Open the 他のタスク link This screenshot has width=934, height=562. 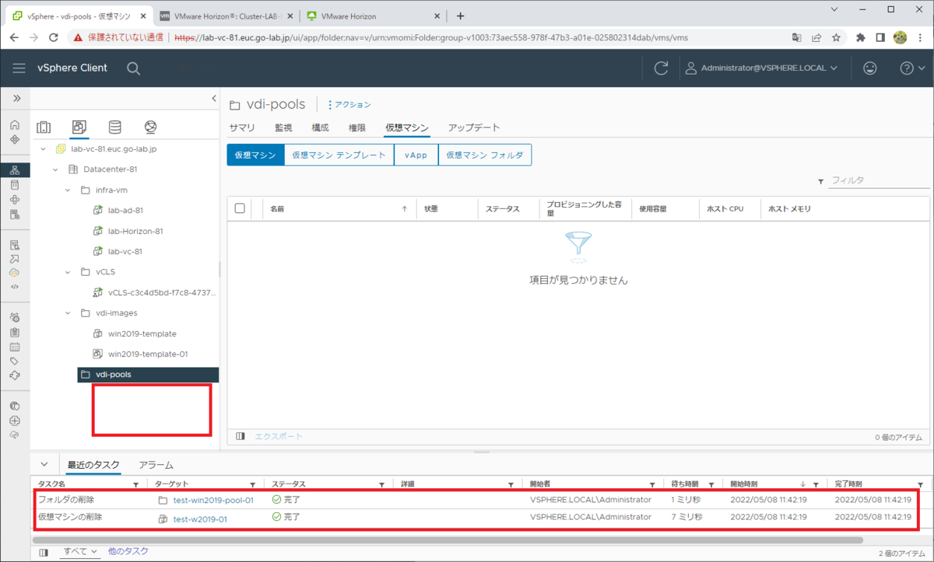128,551
